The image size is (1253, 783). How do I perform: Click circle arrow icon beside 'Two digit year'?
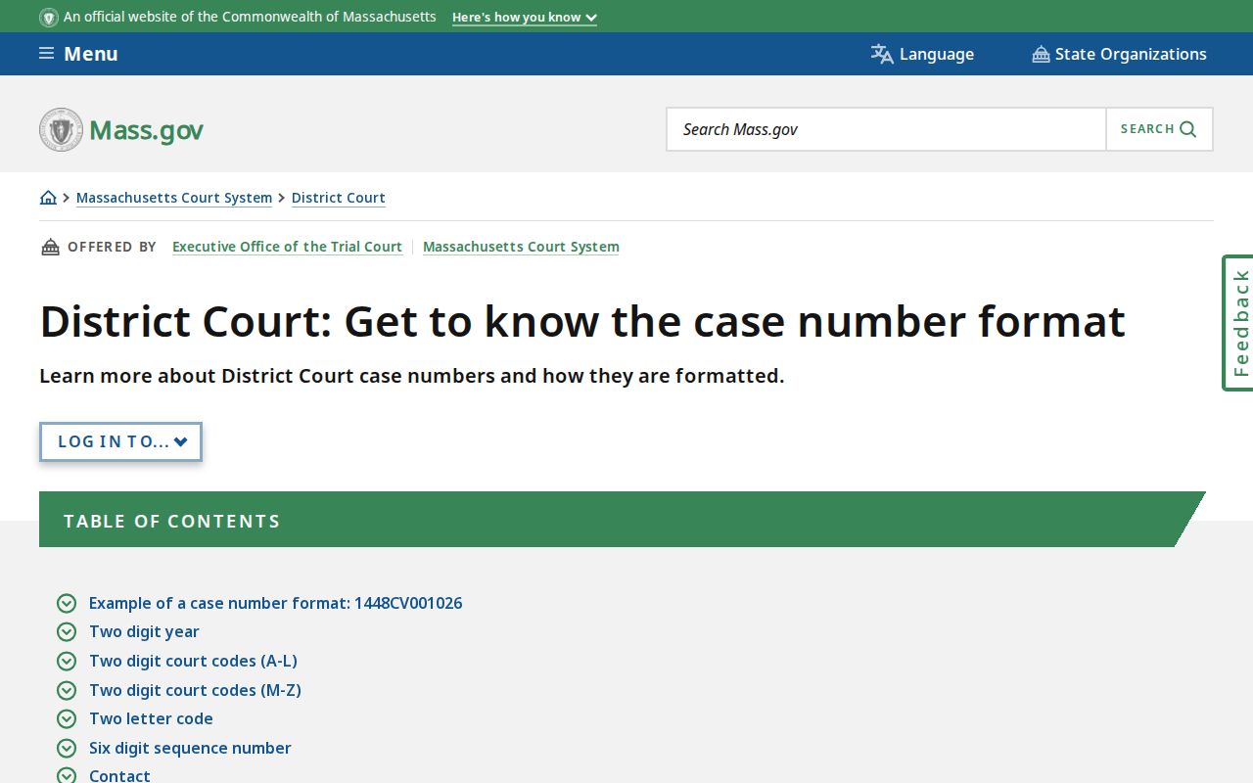67,632
